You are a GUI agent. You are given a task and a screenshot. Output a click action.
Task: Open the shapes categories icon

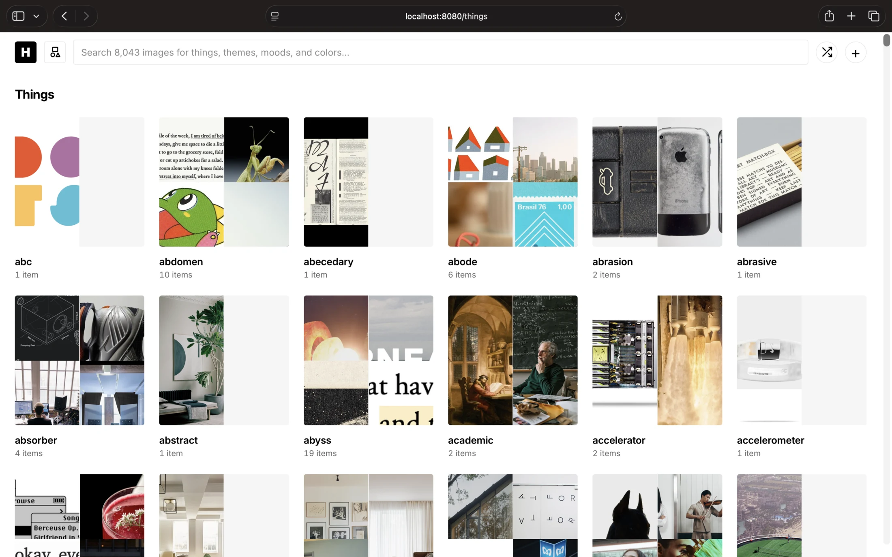coord(55,52)
